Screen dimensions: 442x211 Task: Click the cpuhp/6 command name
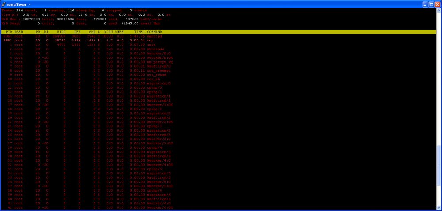click(154, 190)
